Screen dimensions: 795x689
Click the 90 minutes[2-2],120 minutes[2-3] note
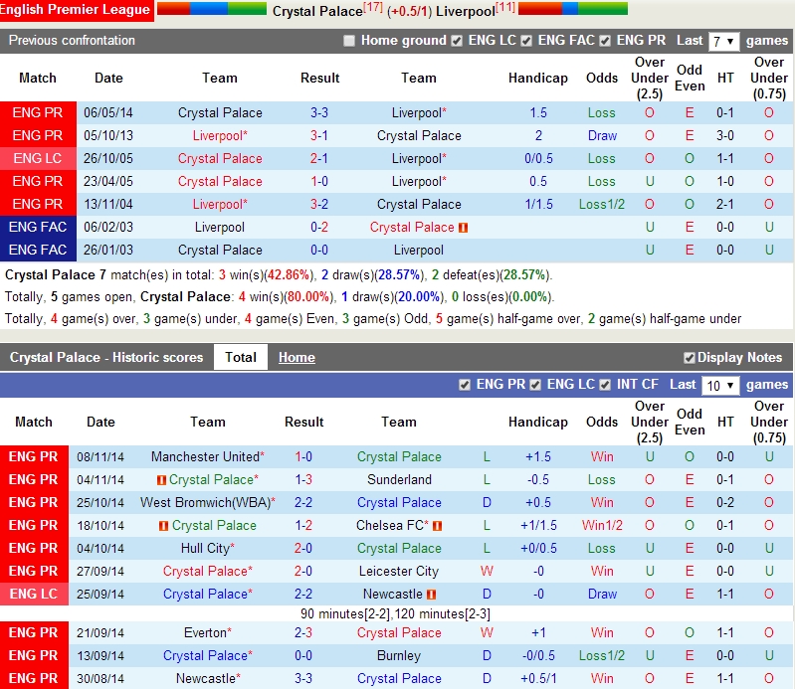coord(395,614)
